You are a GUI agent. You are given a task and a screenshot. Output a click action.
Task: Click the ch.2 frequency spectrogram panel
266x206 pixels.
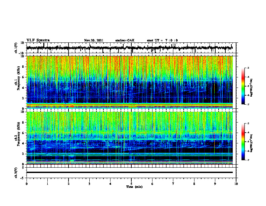(x=131, y=138)
